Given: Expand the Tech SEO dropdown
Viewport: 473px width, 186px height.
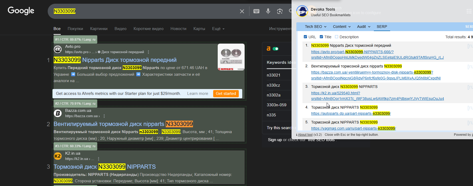Looking at the screenshot, I should point(316,27).
